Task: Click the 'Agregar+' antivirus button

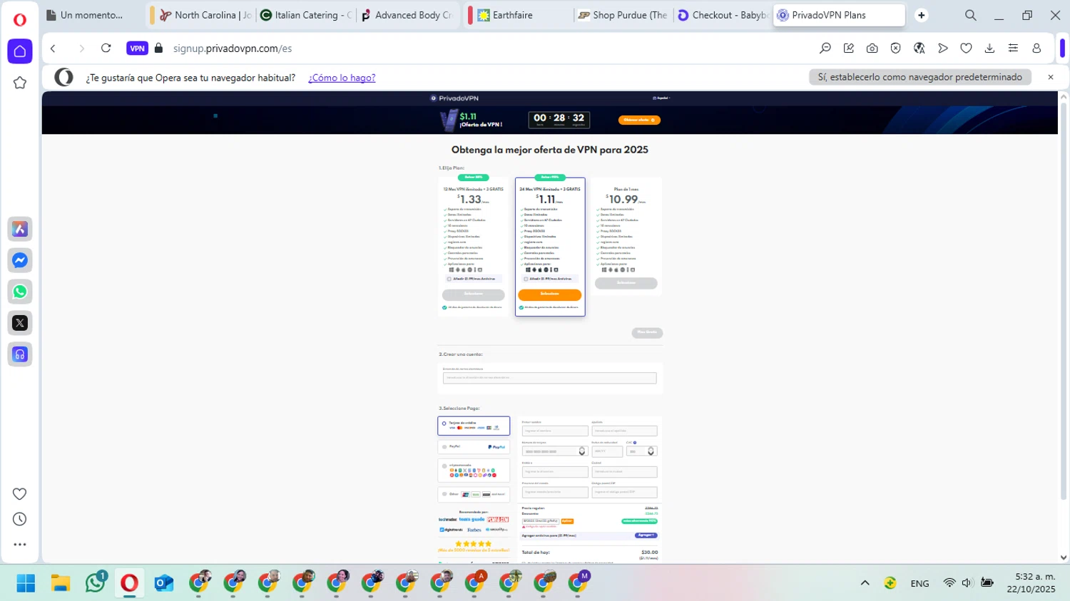Action: tap(646, 535)
